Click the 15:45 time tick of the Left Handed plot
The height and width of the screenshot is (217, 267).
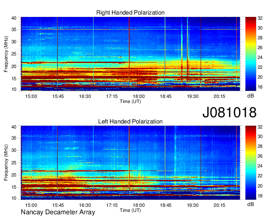tap(58, 205)
